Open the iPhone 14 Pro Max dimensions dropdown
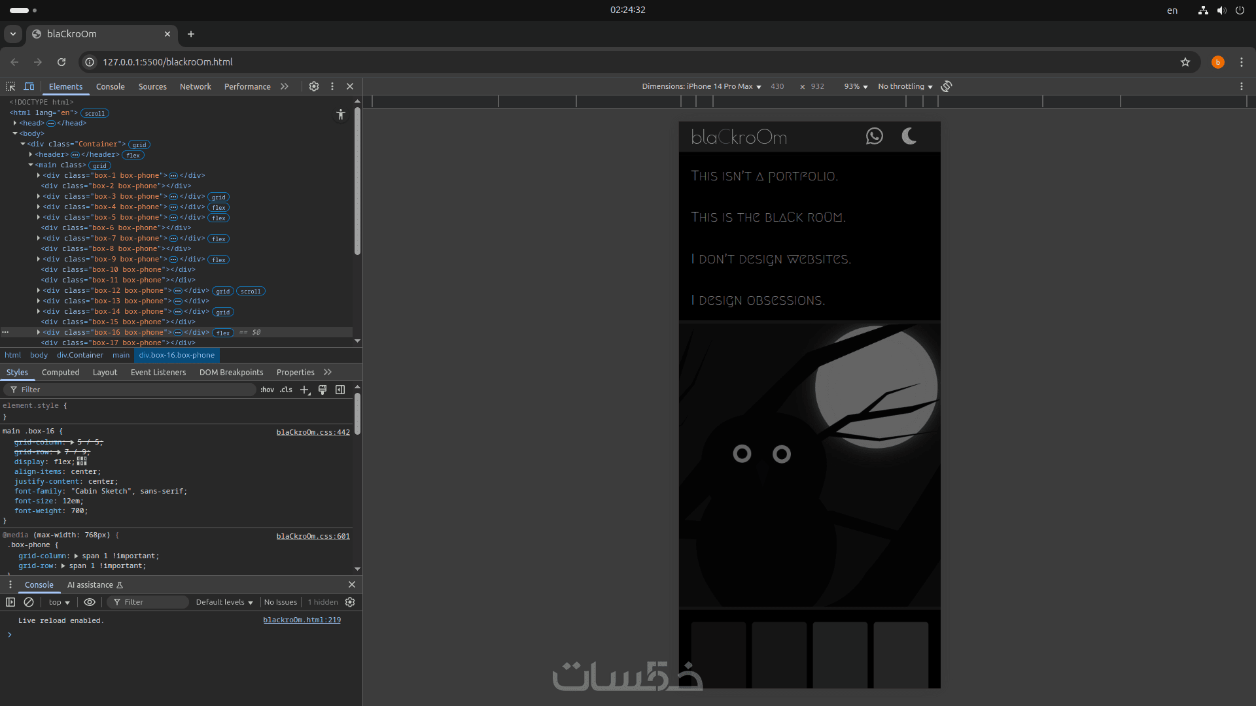This screenshot has height=706, width=1256. coord(701,86)
